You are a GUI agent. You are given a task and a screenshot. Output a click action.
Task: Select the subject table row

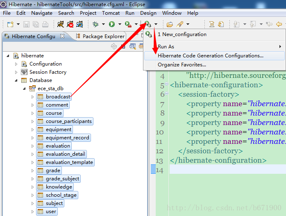(x=50, y=203)
